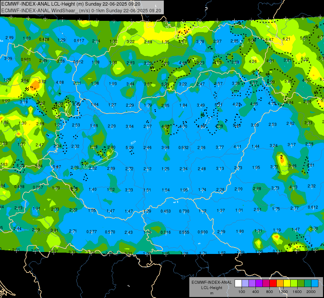The height and width of the screenshot is (298, 324).
Task: Click the LCL-Height title line in the header
Action: [x=71, y=4]
